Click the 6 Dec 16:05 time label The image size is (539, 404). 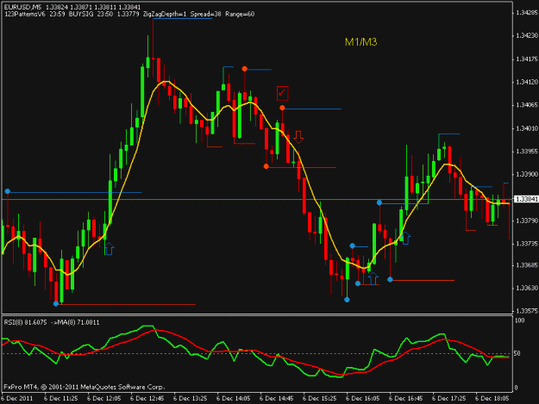pyautogui.click(x=363, y=398)
